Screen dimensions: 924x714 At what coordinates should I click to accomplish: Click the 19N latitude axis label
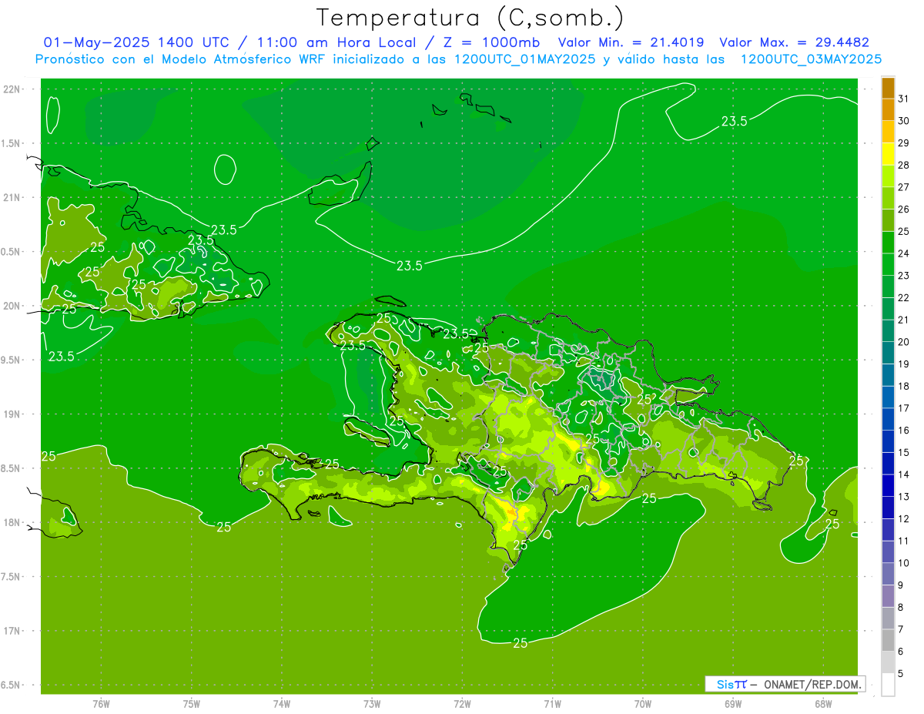pyautogui.click(x=13, y=414)
